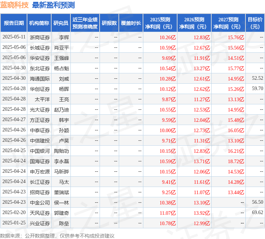Click the 18.72亿 profit value

click(x=236, y=161)
